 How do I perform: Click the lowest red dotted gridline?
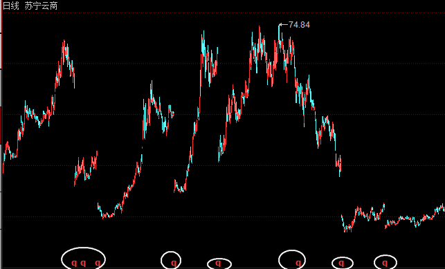pyautogui.click(x=224, y=217)
